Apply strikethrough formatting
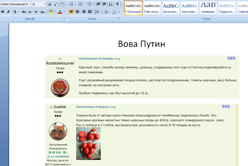 tap(24, 12)
